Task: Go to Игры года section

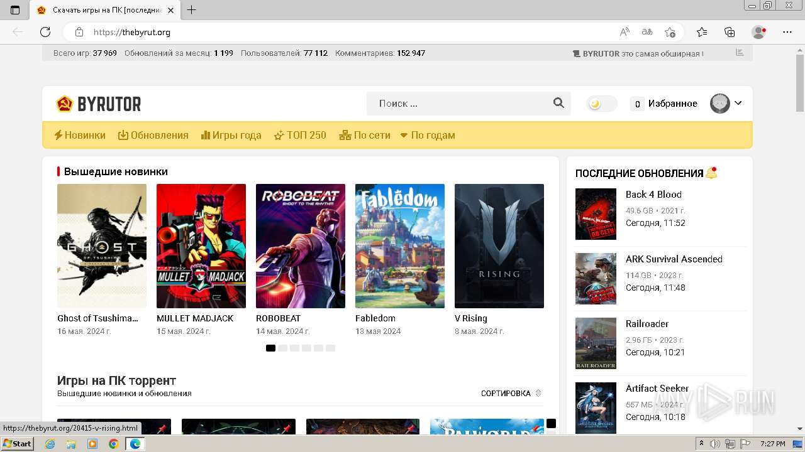Action: [231, 135]
